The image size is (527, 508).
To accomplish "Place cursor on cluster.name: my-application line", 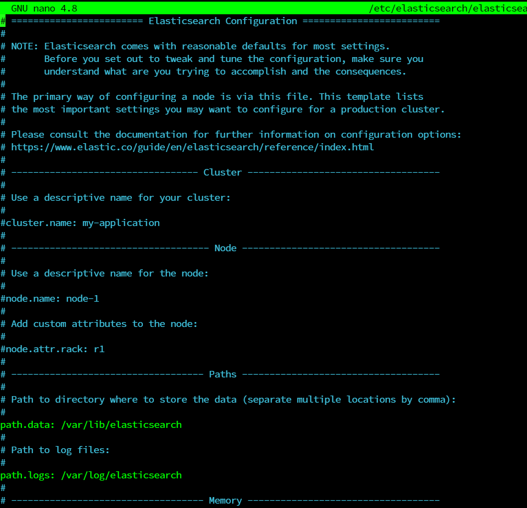I will (x=80, y=223).
